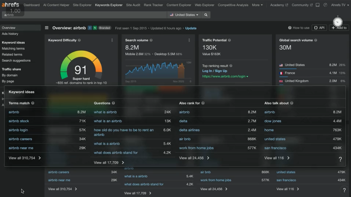Open Search volume card three-dot menu

click(189, 40)
